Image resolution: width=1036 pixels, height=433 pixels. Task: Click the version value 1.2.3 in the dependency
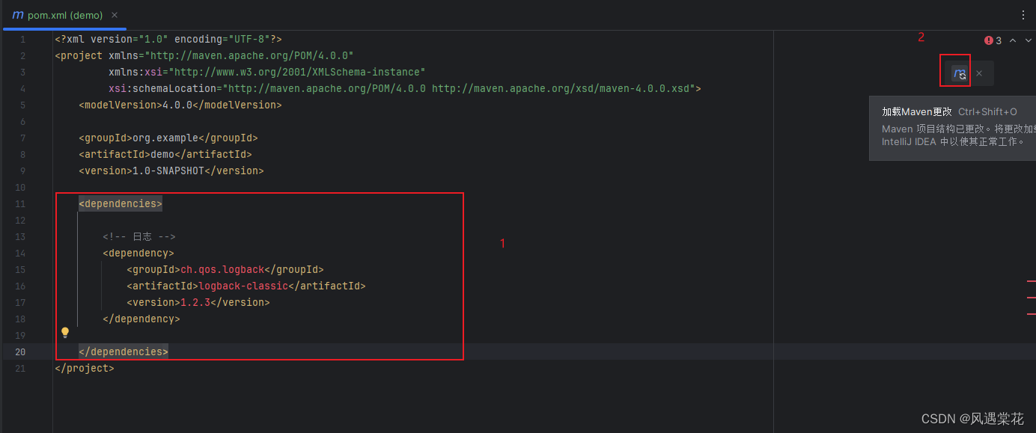(195, 302)
